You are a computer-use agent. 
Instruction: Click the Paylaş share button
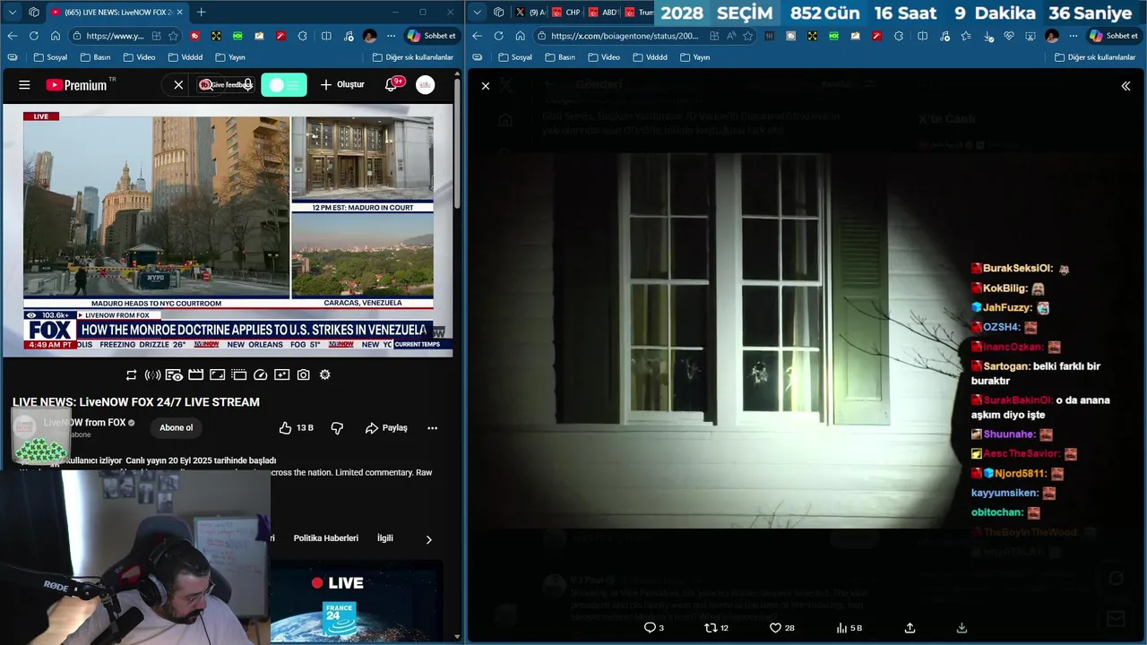pos(386,428)
